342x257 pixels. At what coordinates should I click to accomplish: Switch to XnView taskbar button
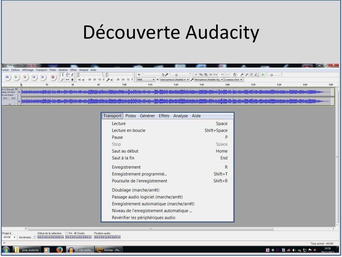tap(109, 250)
